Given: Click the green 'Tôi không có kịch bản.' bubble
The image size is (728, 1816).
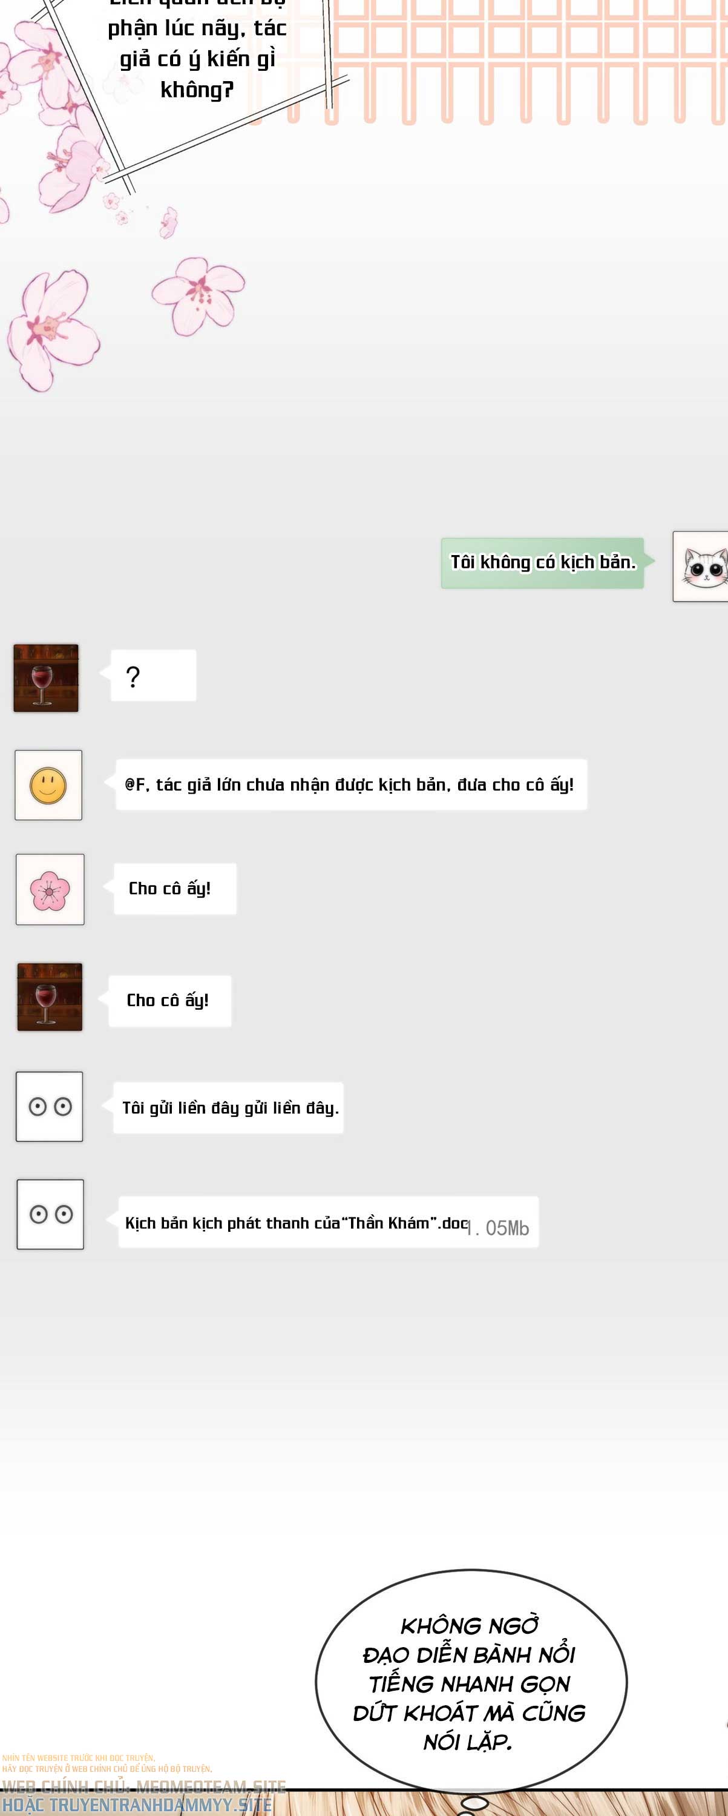Looking at the screenshot, I should (x=543, y=562).
